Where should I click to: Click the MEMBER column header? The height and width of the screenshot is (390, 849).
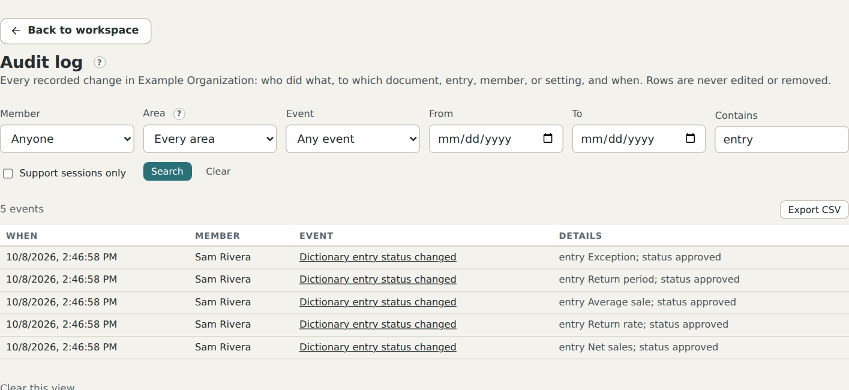pos(217,236)
